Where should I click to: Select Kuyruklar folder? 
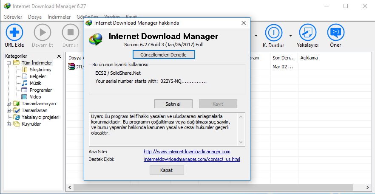[x=31, y=124]
